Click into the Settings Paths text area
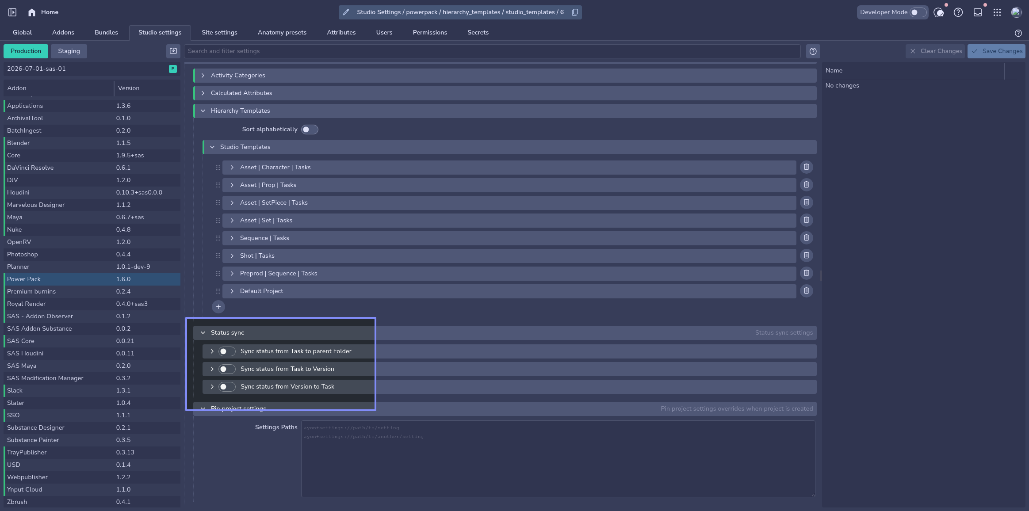Image resolution: width=1029 pixels, height=511 pixels. coord(558,459)
